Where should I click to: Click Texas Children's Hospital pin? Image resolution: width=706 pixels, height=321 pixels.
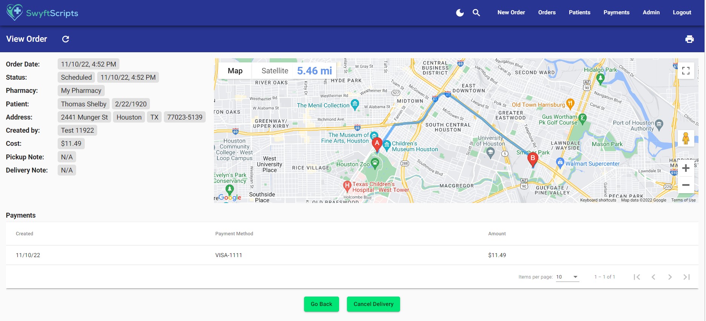(347, 186)
